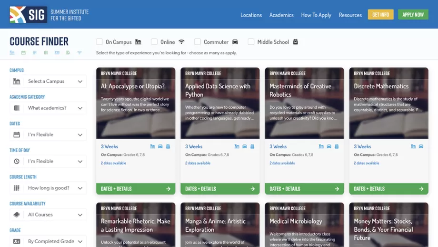Click the wifi icon under Course Finder title

click(80, 53)
